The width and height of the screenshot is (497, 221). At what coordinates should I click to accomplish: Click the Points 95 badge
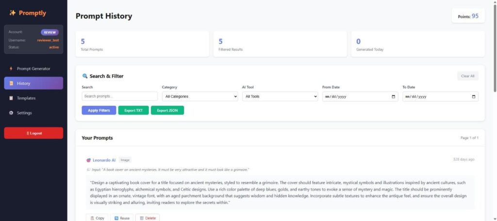point(468,16)
